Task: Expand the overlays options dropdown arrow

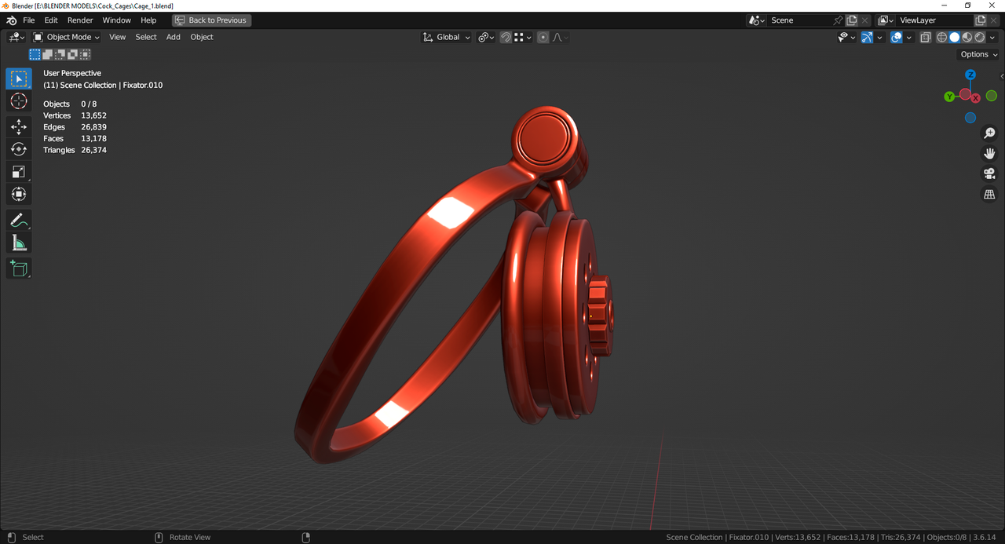Action: [x=909, y=37]
